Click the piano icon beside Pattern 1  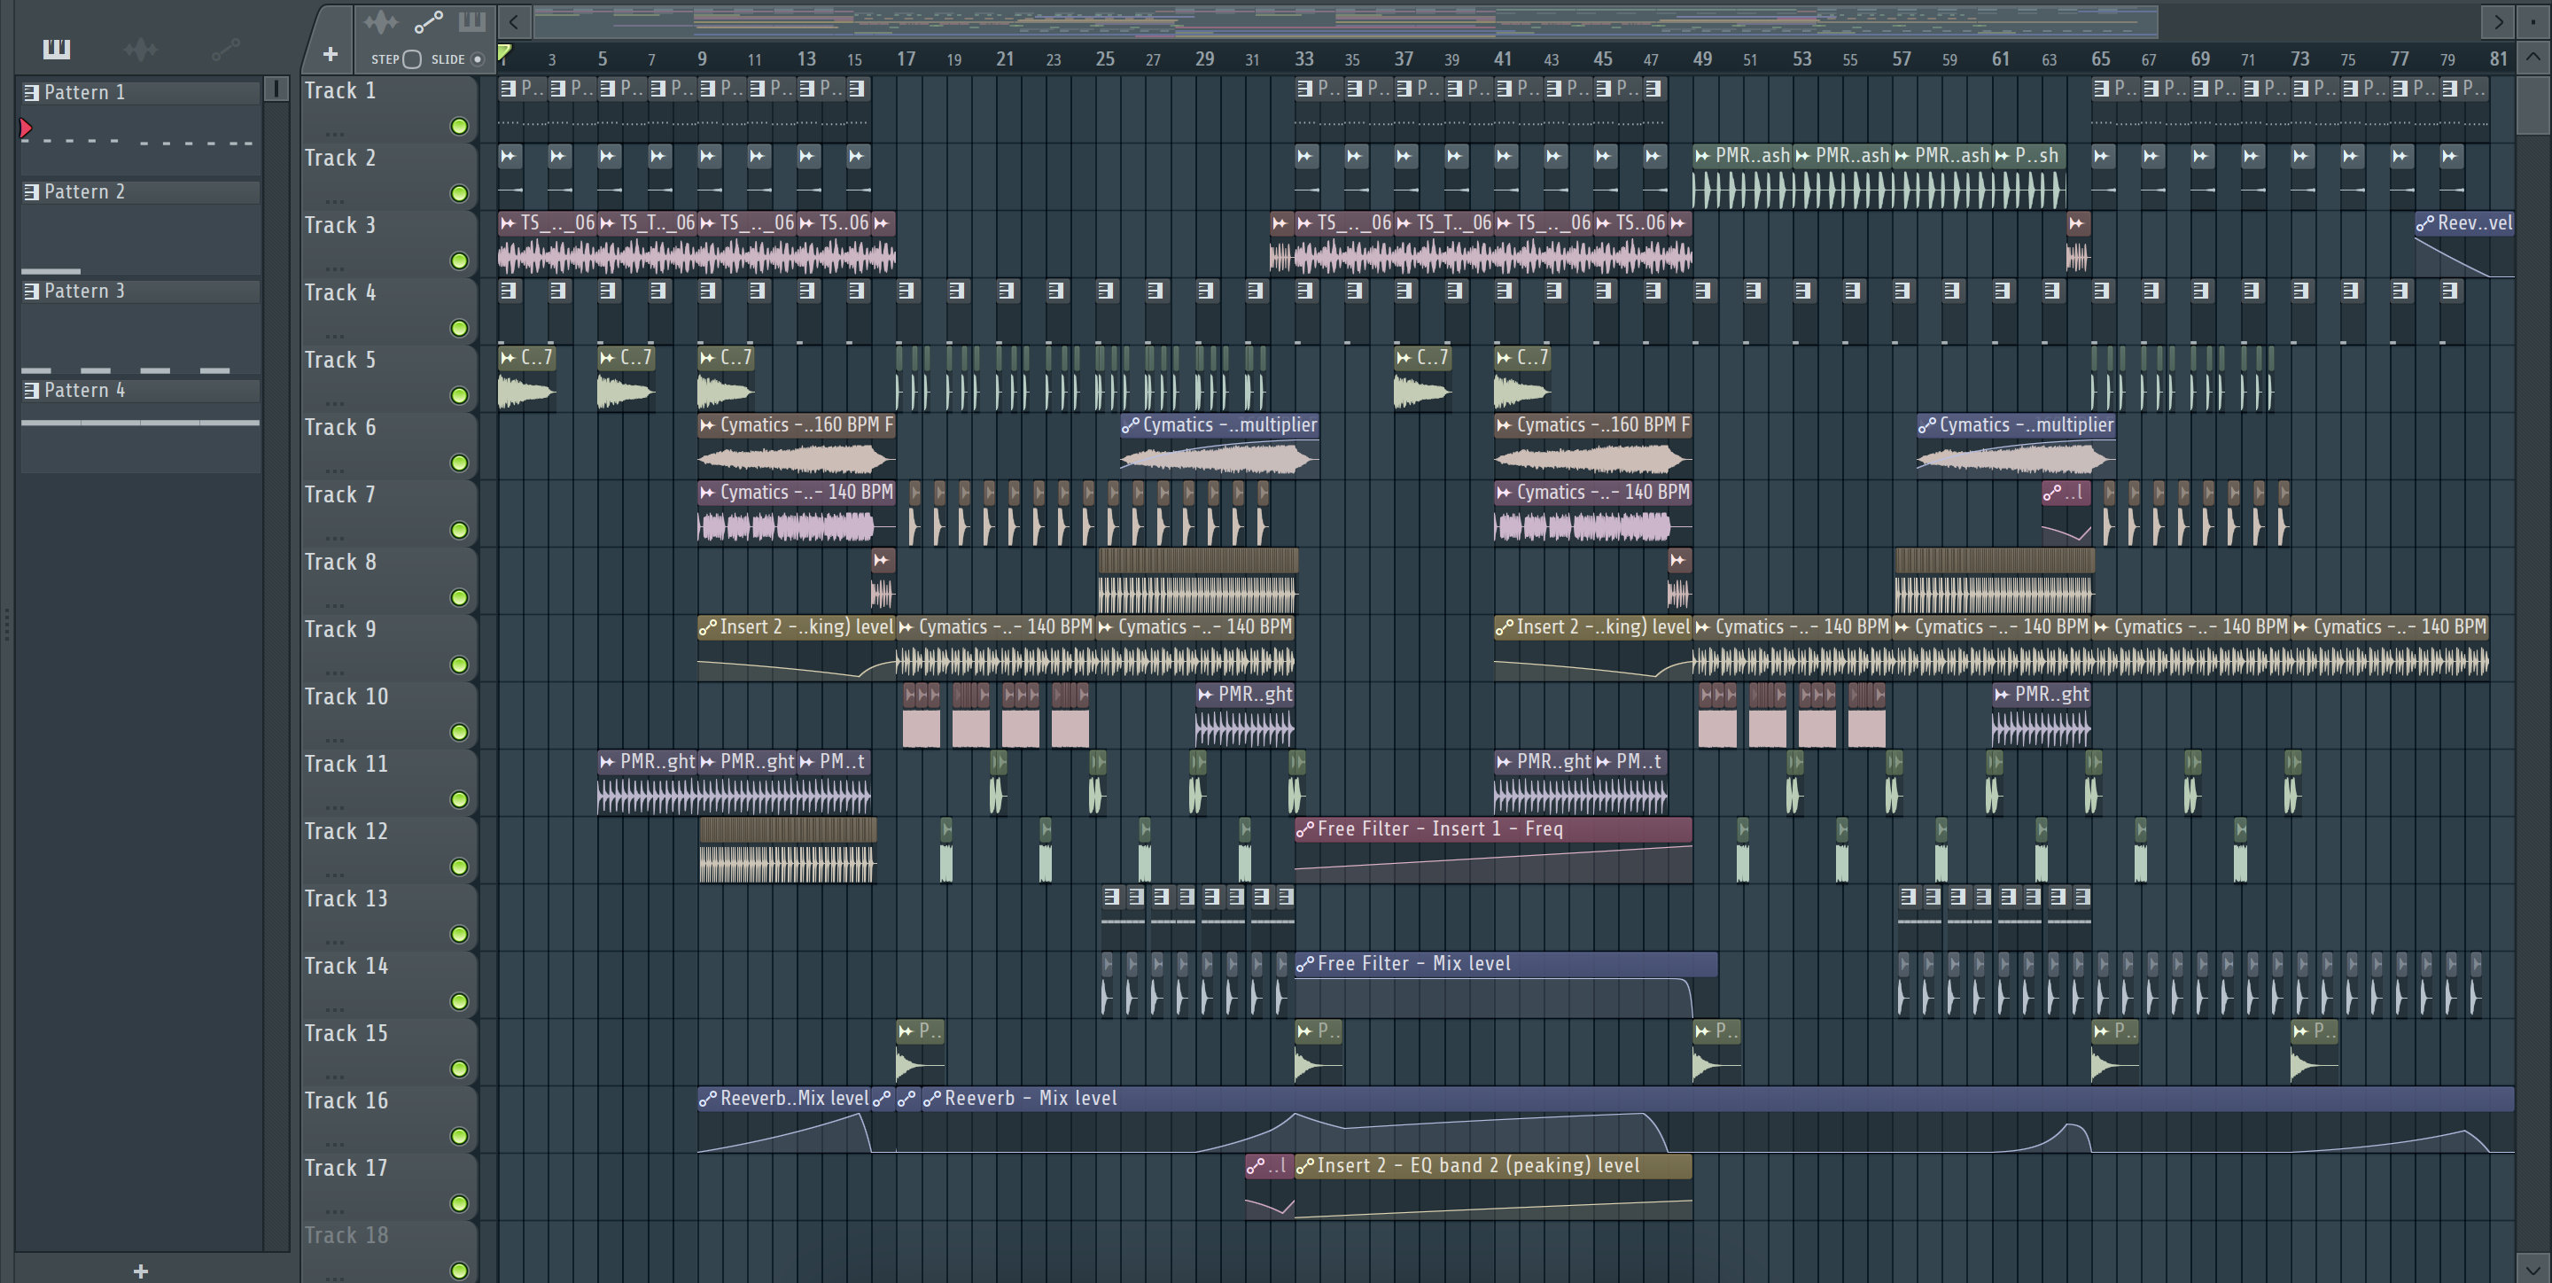(32, 93)
